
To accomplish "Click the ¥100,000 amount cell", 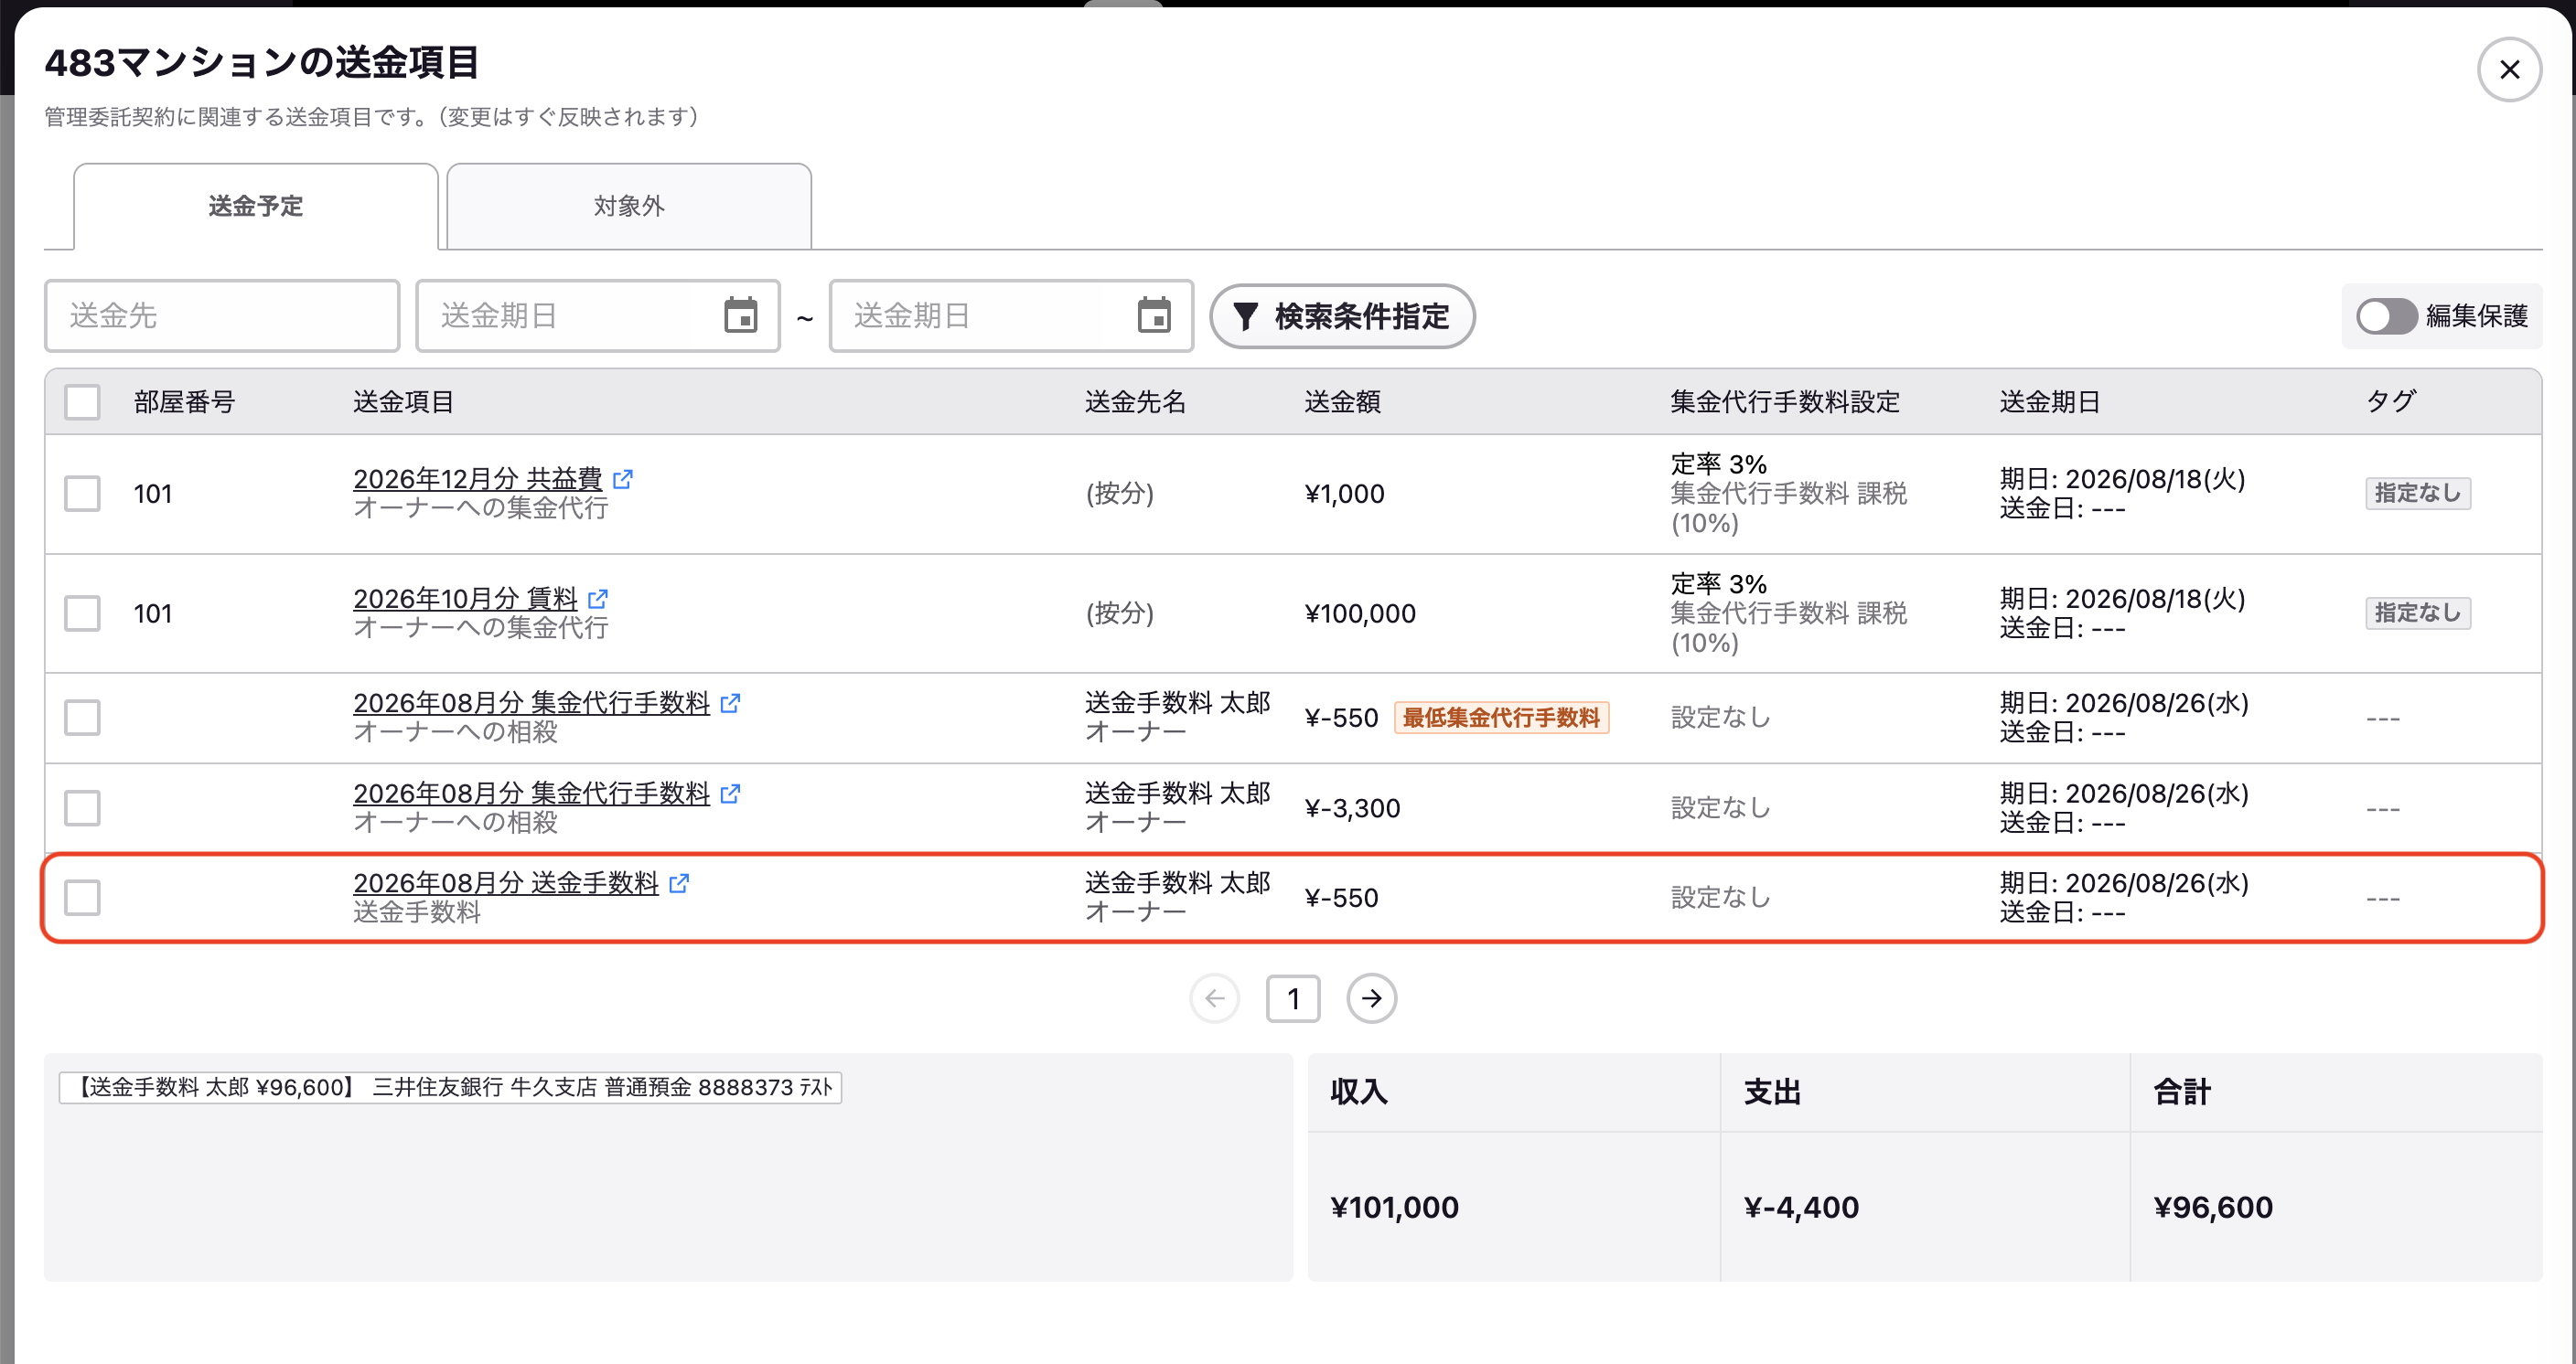I will pos(1360,613).
